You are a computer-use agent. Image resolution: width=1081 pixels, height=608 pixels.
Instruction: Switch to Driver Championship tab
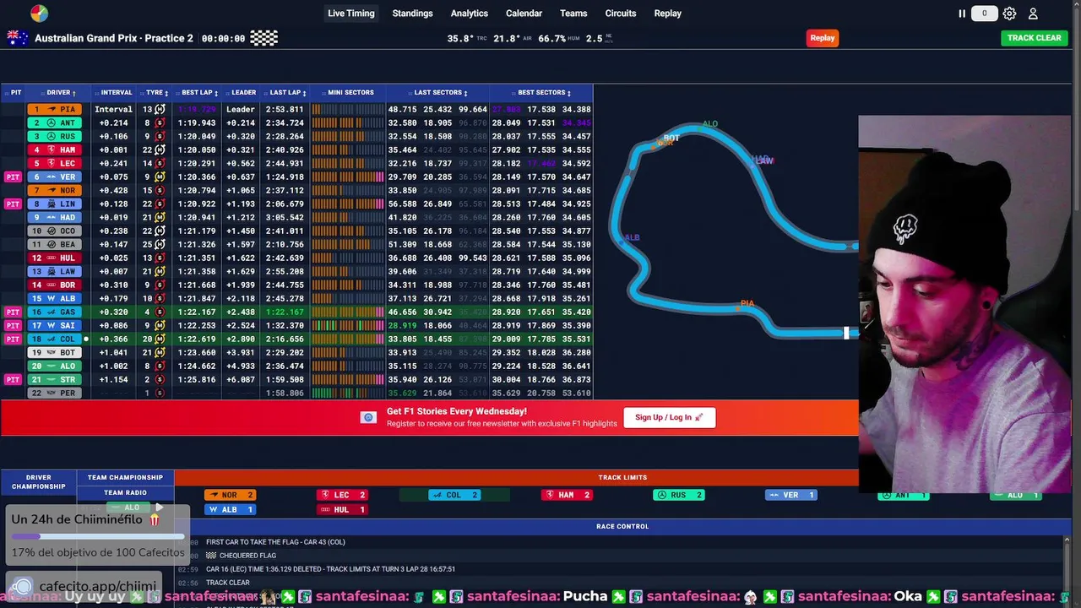click(39, 482)
